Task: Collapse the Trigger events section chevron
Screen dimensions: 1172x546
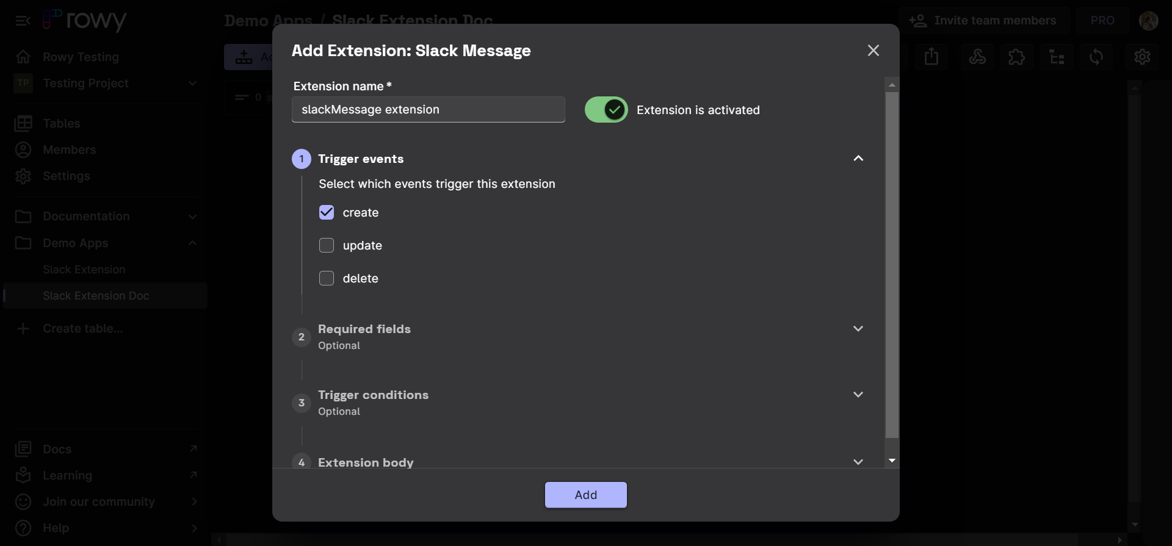Action: pos(858,159)
